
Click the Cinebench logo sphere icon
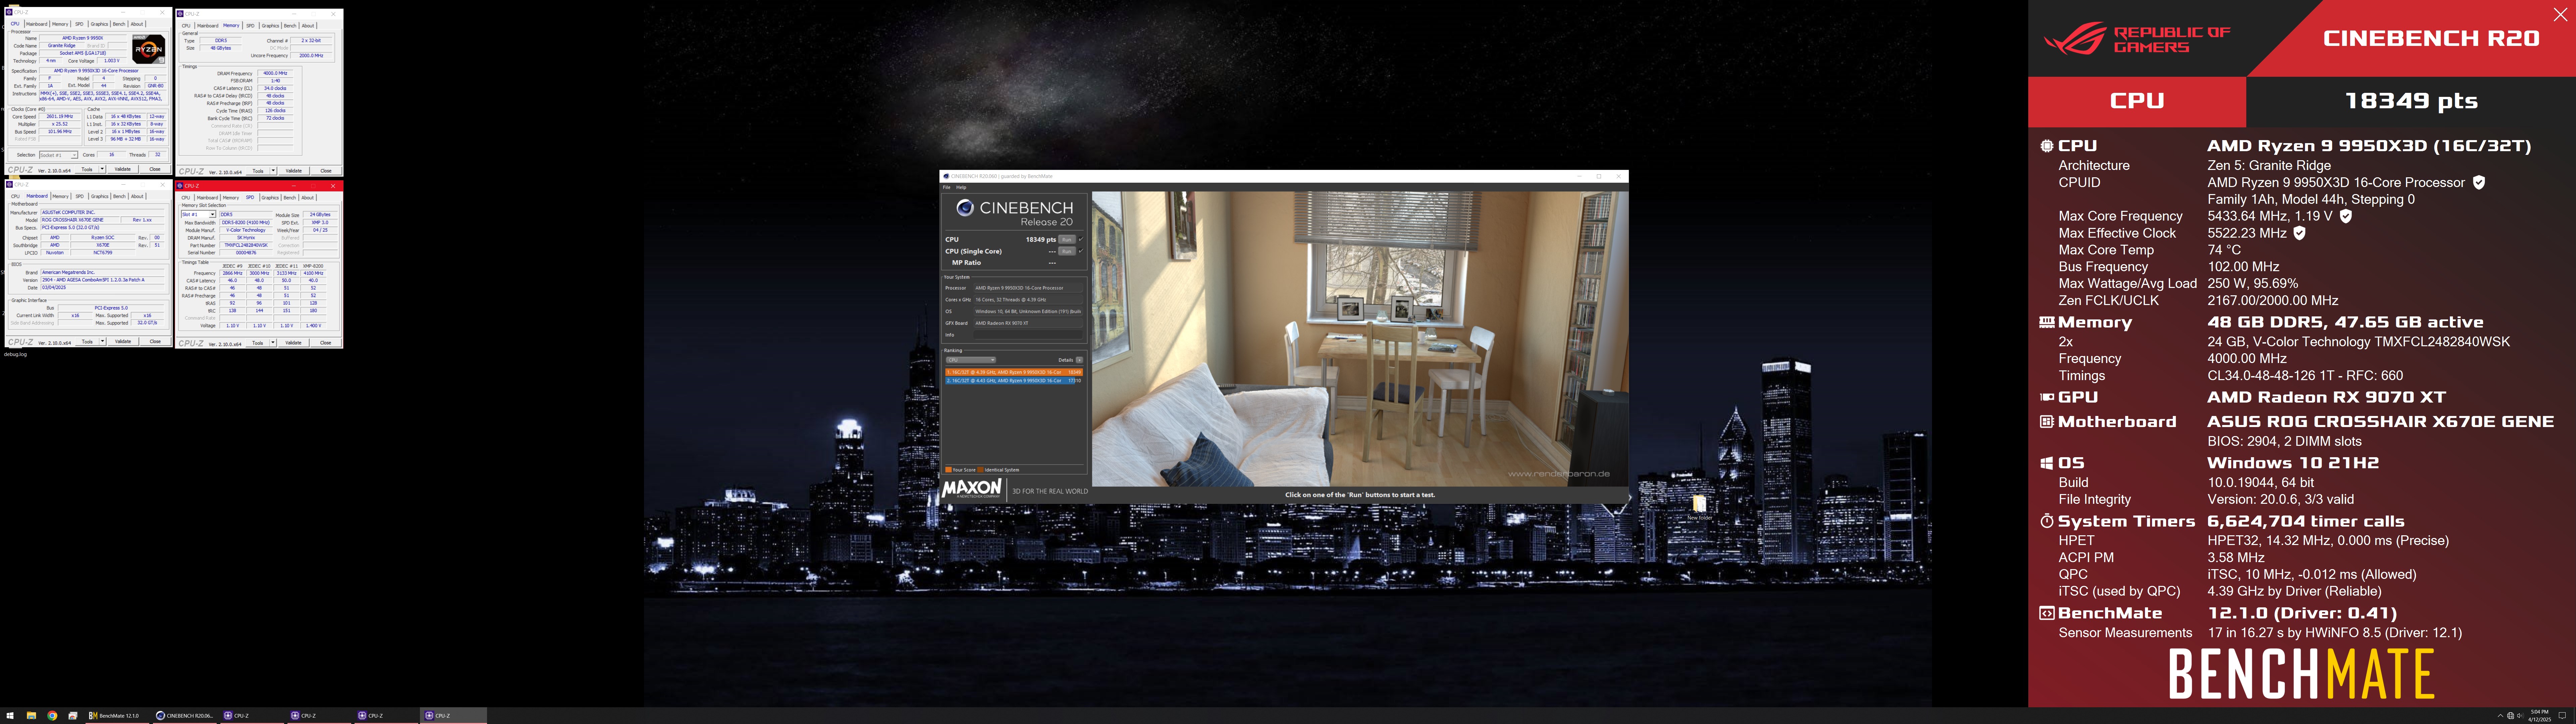(965, 208)
